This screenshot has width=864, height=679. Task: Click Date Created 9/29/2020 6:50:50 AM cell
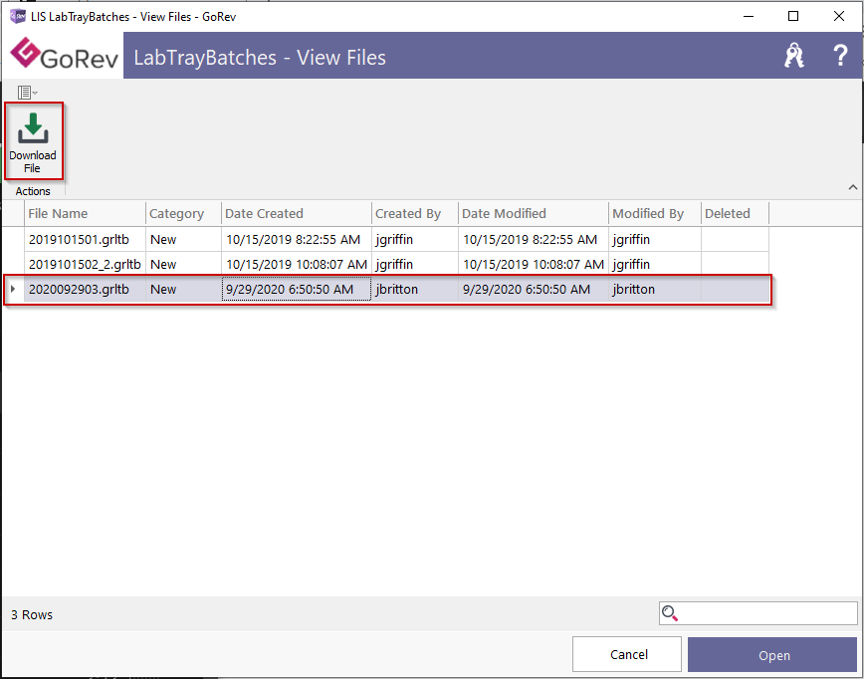[x=297, y=290]
